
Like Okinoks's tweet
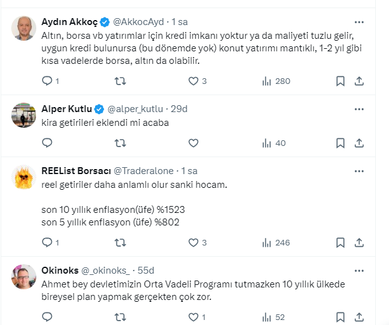193,317
